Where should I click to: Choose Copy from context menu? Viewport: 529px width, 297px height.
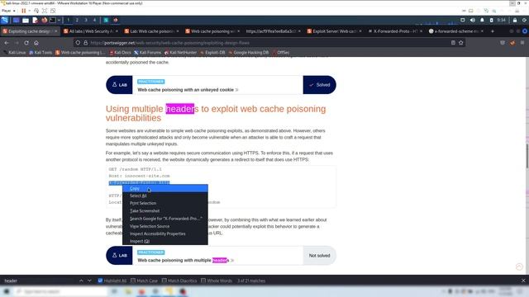point(165,188)
